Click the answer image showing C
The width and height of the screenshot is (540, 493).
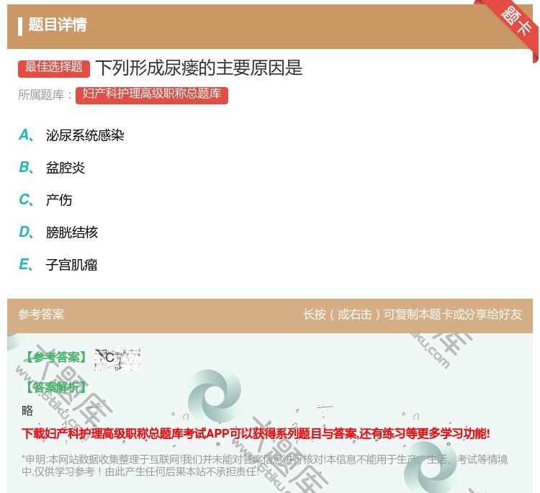[117, 358]
